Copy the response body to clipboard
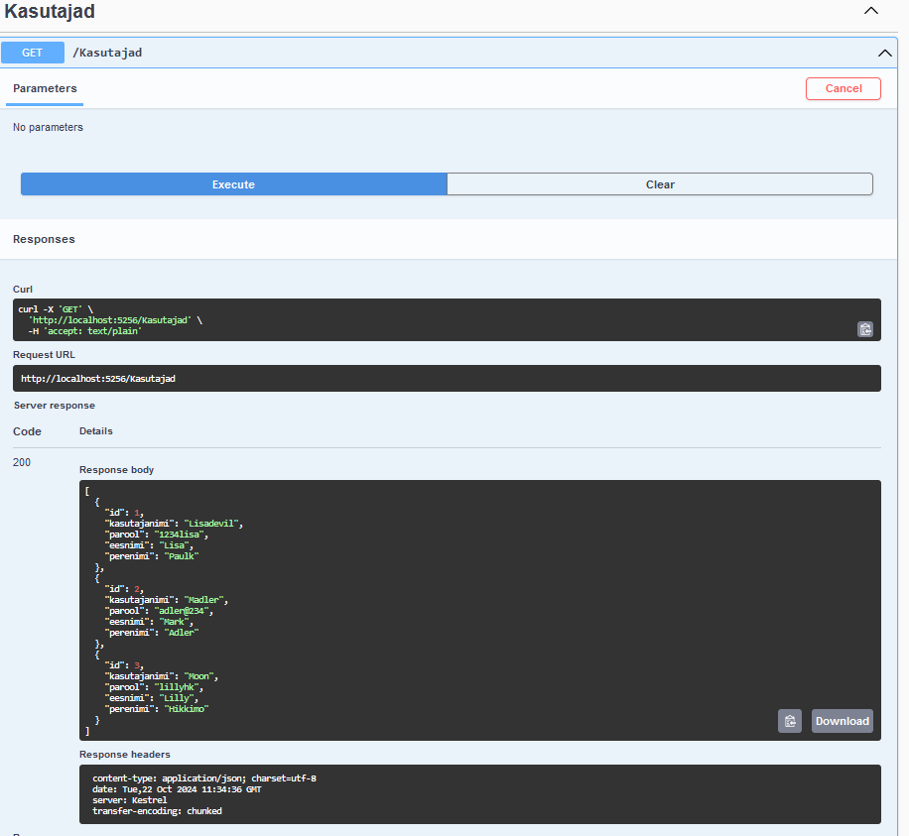The height and width of the screenshot is (836, 909). tap(790, 721)
